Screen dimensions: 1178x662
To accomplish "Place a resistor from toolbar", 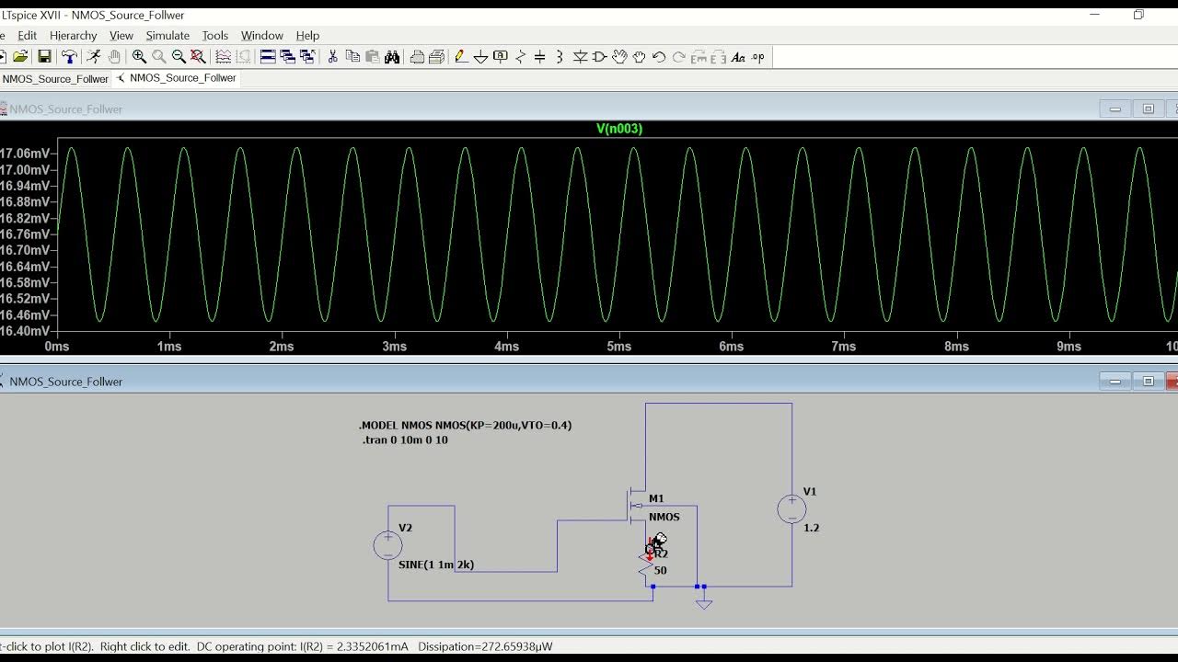I will (x=520, y=57).
